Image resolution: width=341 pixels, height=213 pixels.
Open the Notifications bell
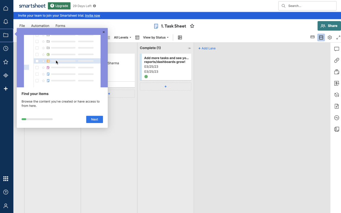6,22
